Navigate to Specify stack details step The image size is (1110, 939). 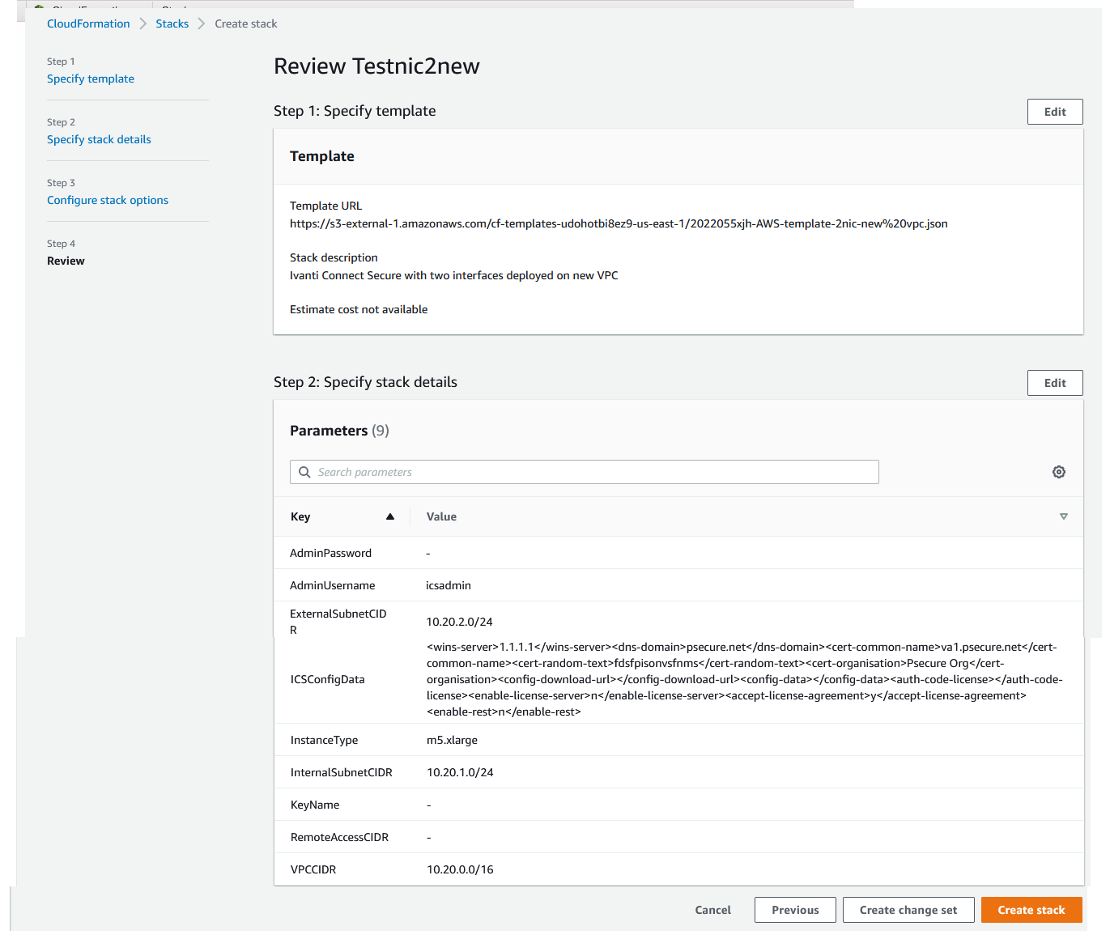tap(99, 139)
